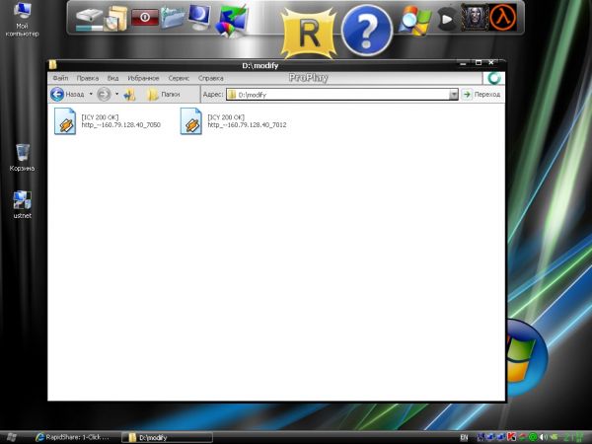
Task: Expand the Назад history dropdown arrow
Action: click(91, 94)
